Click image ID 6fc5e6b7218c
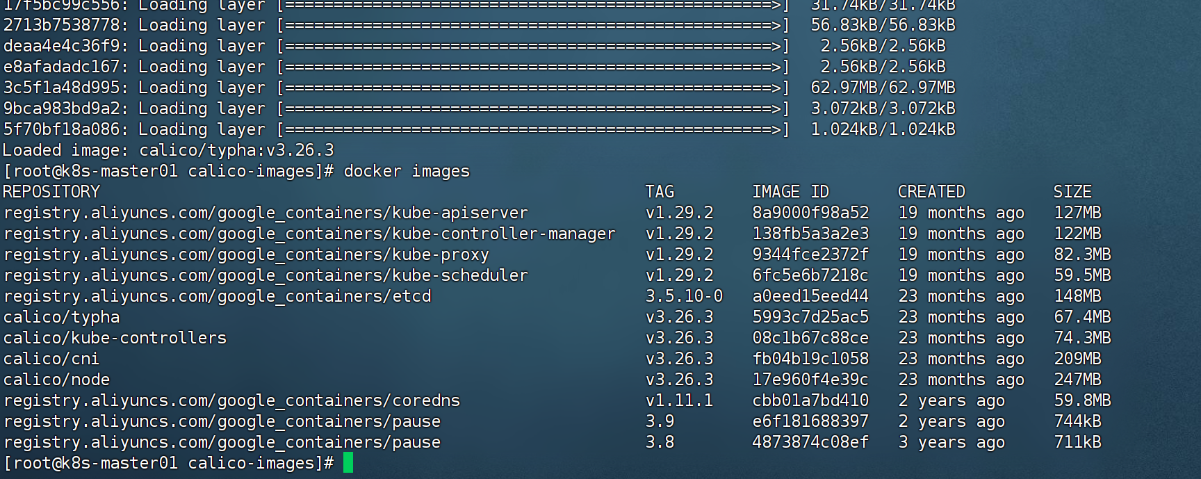The width and height of the screenshot is (1201, 479). (x=810, y=275)
